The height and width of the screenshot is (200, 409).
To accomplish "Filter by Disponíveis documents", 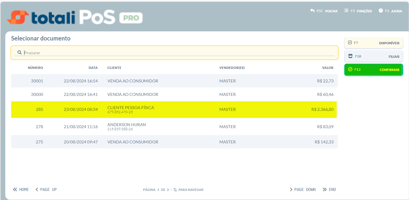I will (374, 43).
